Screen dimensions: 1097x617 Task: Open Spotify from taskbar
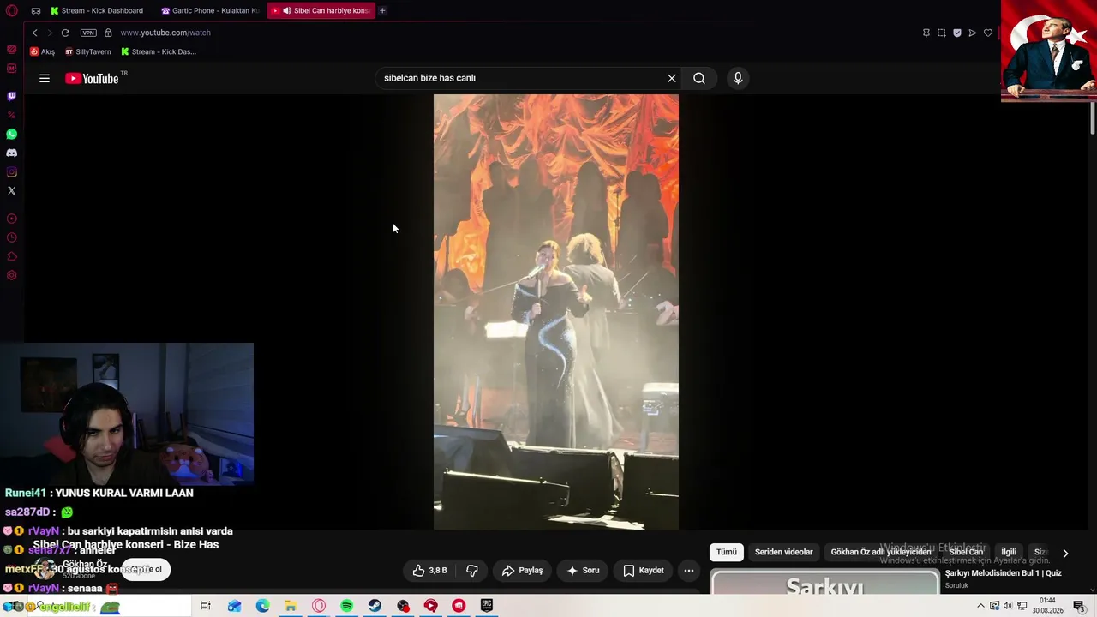(x=346, y=606)
